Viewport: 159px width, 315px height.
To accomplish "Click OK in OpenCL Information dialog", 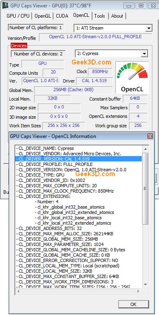I will tap(133, 304).
